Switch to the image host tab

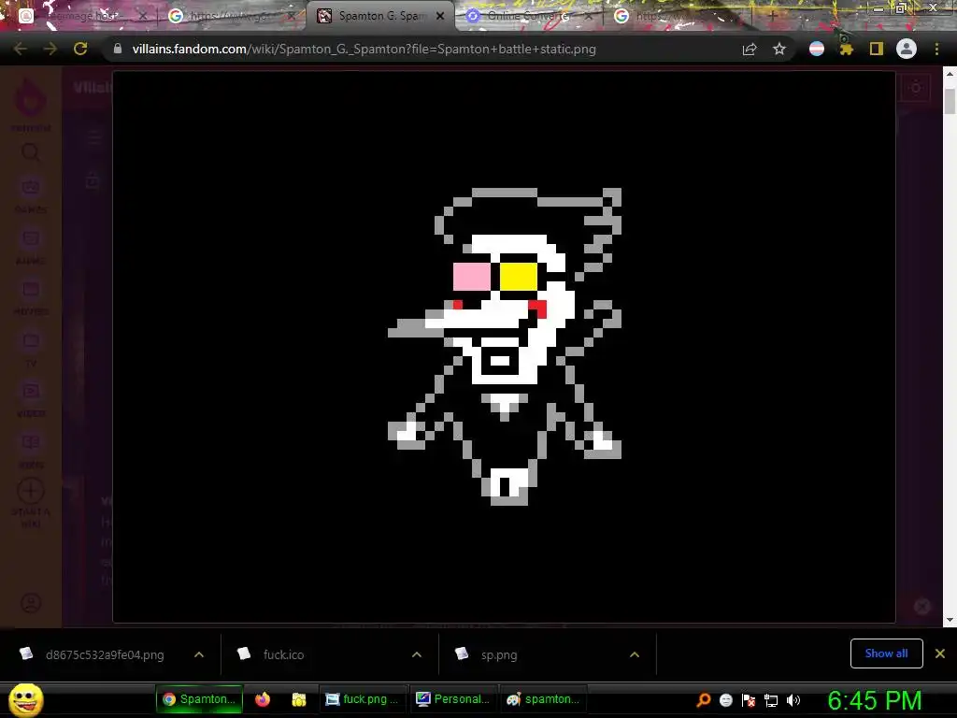(80, 16)
